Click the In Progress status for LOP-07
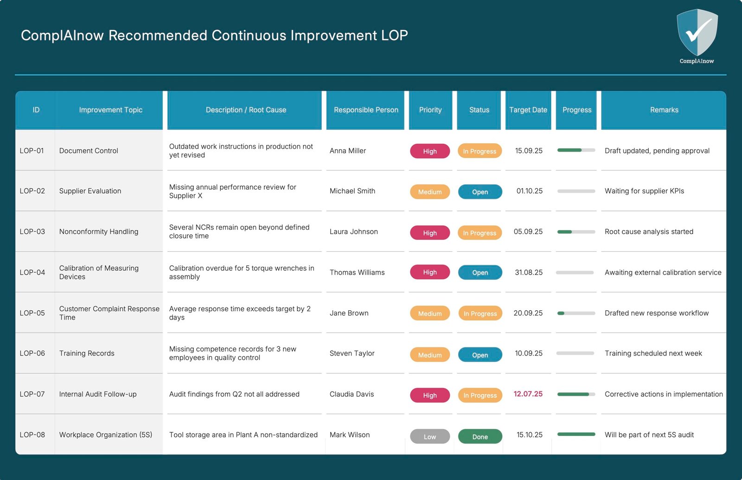 (x=480, y=395)
